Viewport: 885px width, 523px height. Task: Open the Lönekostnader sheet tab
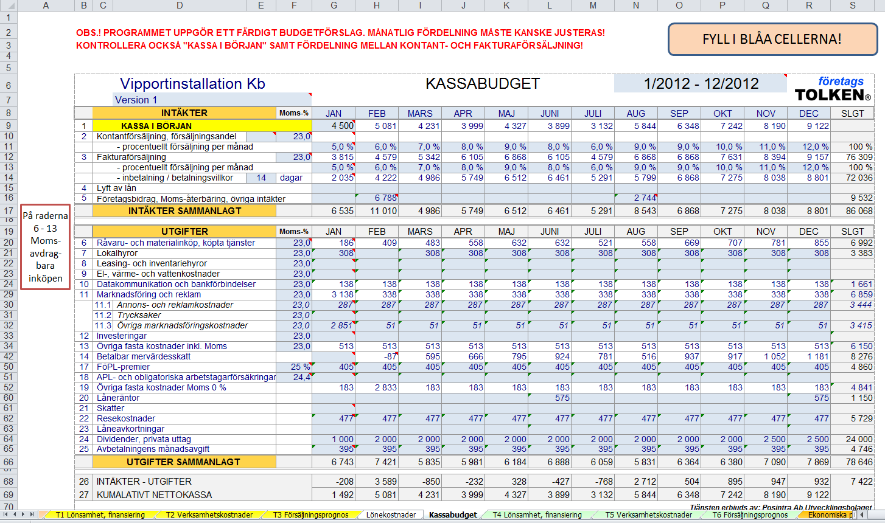391,514
